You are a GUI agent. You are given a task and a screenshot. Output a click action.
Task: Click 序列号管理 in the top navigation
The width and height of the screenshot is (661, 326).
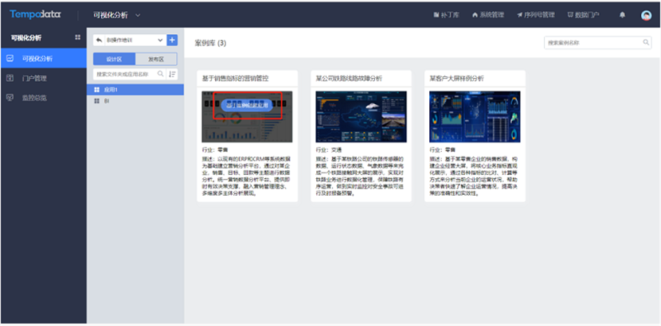point(536,15)
